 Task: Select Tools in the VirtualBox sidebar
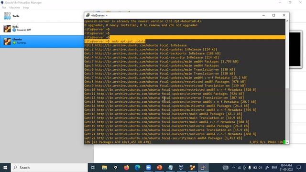tap(42, 16)
